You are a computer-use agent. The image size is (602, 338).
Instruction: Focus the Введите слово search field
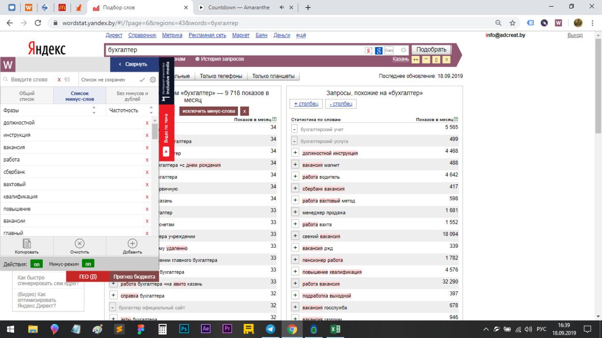(29, 80)
